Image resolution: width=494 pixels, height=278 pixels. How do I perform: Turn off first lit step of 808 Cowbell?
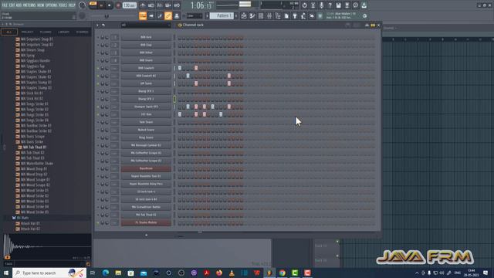(180, 68)
